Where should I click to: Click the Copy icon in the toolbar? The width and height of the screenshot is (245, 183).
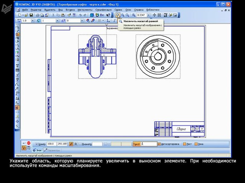pos(58,15)
